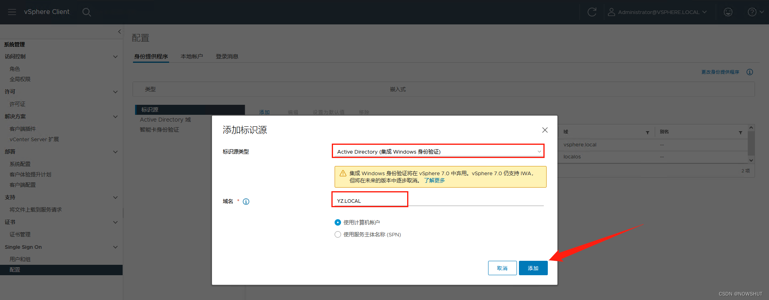Click the search magnifier icon

pyautogui.click(x=87, y=12)
